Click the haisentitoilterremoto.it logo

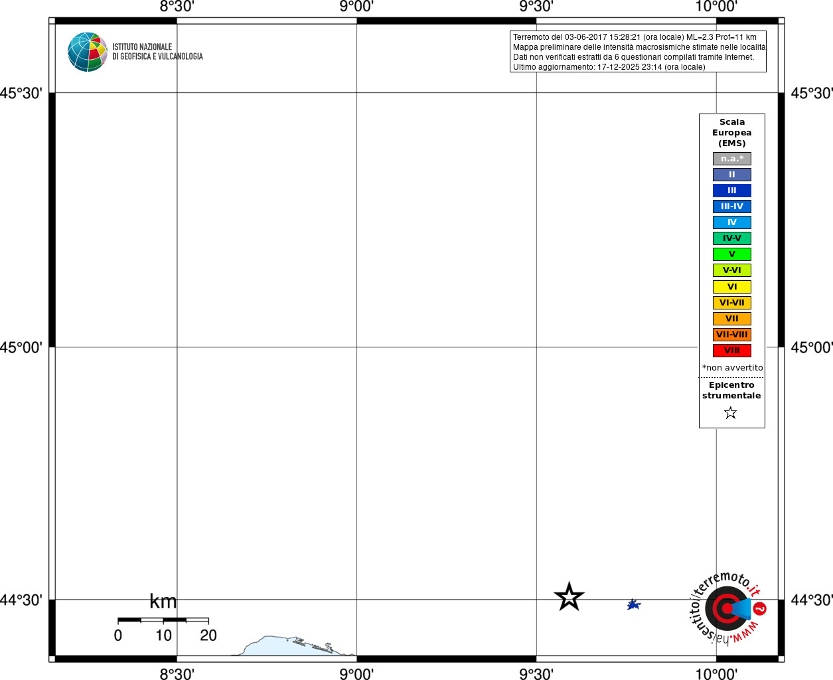727,608
